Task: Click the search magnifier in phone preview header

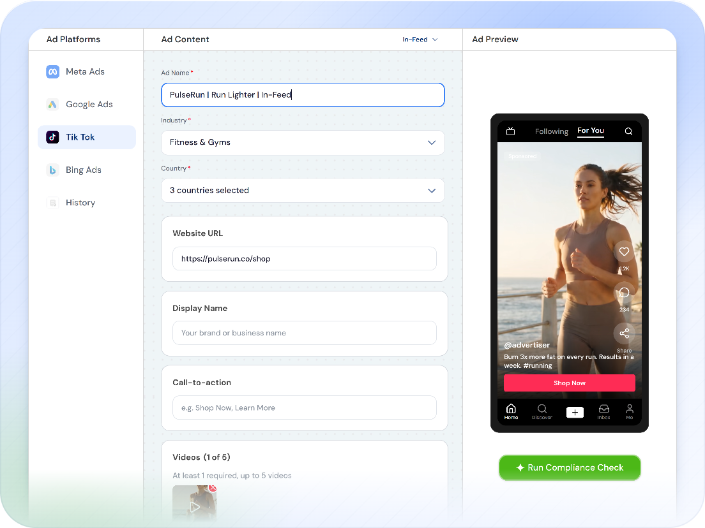Action: [628, 131]
